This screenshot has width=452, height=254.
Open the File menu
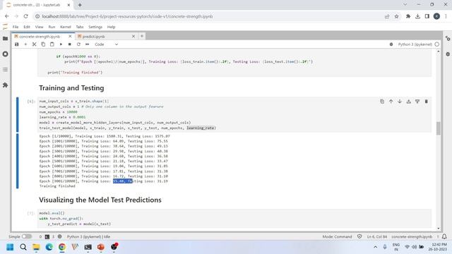(16, 27)
